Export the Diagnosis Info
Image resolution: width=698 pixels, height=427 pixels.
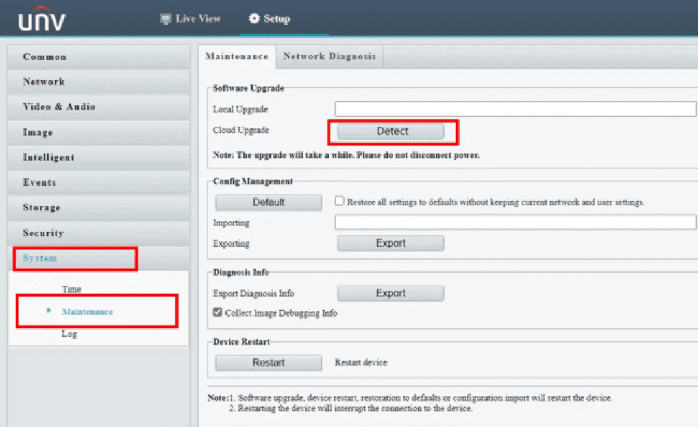click(x=390, y=293)
